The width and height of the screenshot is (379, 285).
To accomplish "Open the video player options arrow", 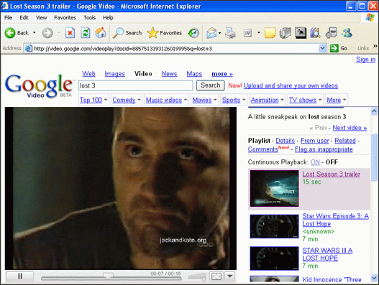I will (230, 276).
